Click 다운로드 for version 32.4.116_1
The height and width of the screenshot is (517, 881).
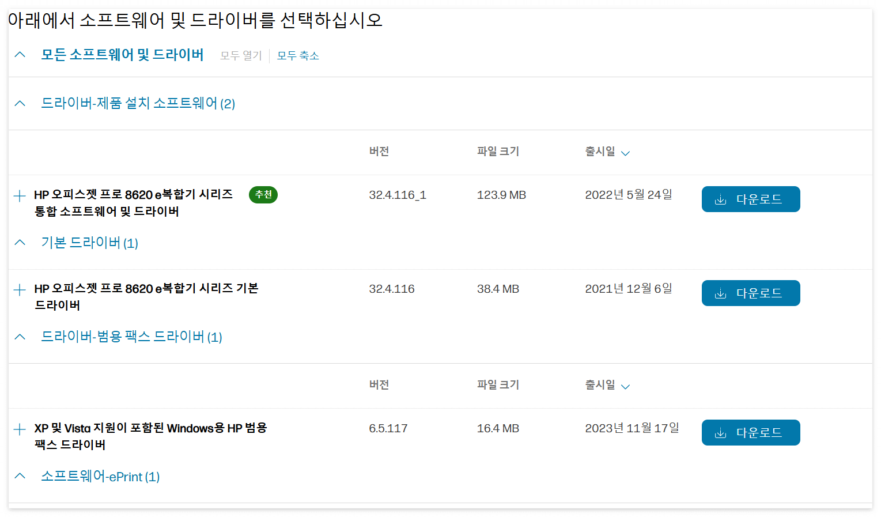(751, 199)
